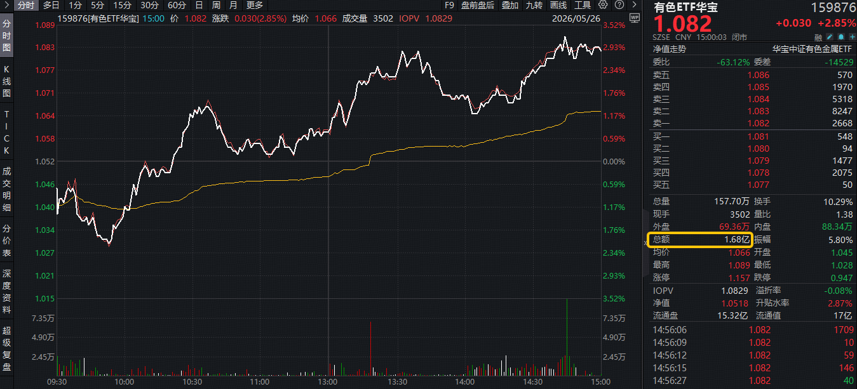
Task: Click the 卖三 price 1.084
Action: [x=758, y=99]
